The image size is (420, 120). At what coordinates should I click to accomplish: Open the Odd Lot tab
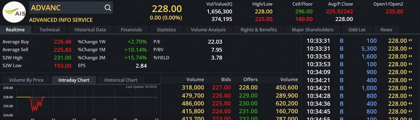[357, 30]
